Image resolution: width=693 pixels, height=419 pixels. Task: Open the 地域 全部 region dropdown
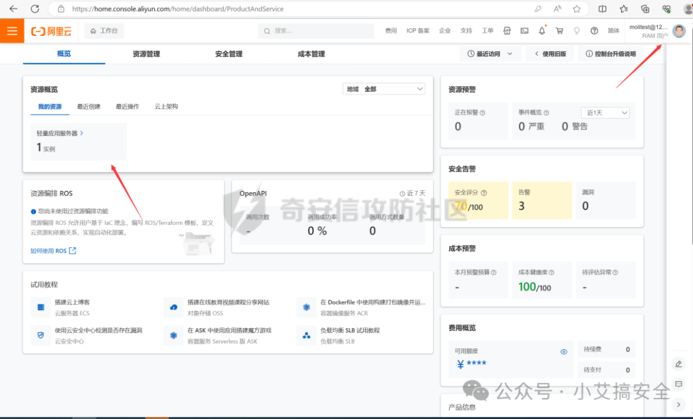click(x=384, y=88)
